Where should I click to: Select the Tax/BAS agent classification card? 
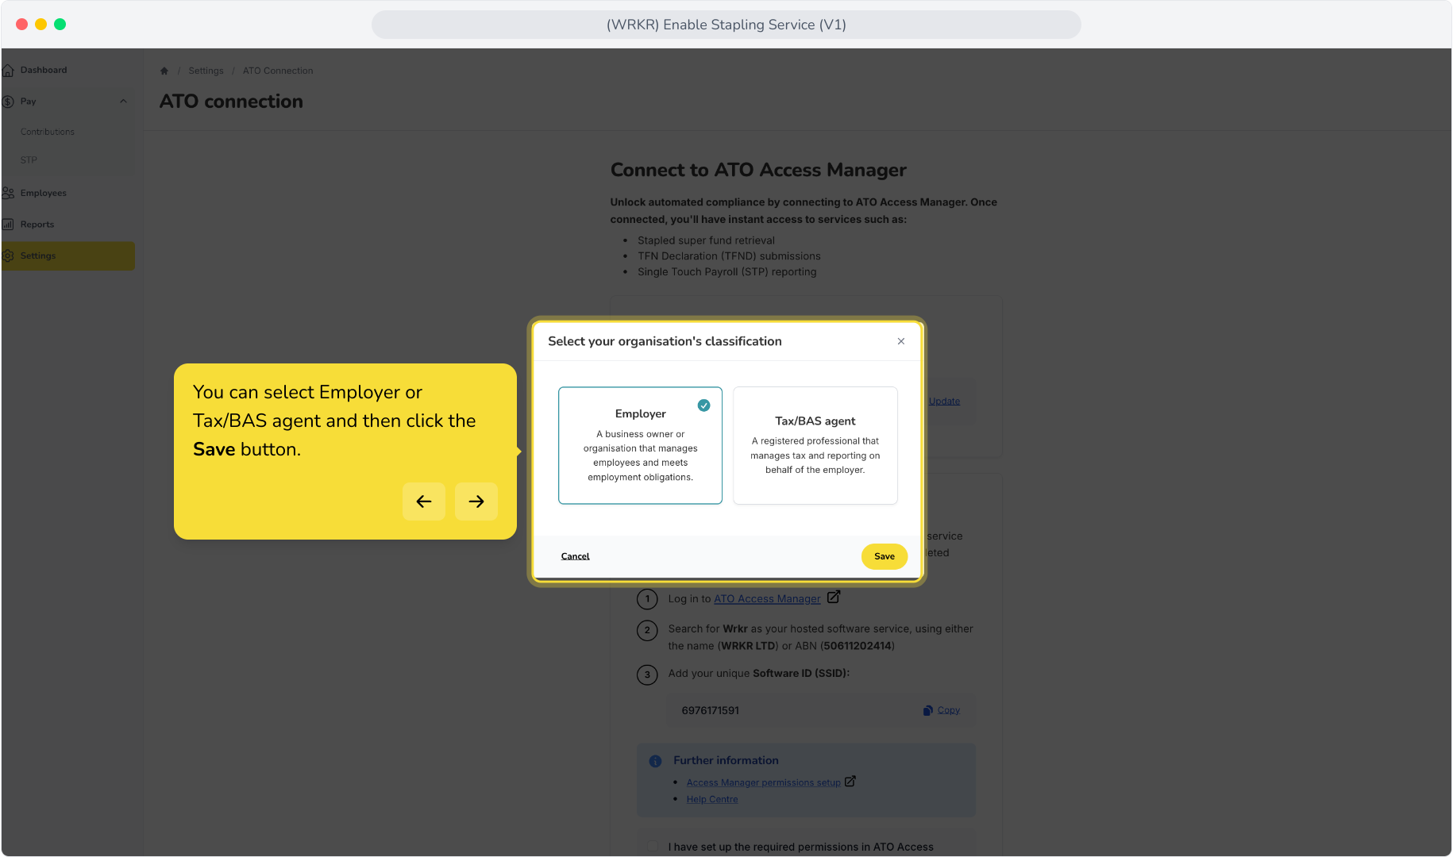click(815, 445)
